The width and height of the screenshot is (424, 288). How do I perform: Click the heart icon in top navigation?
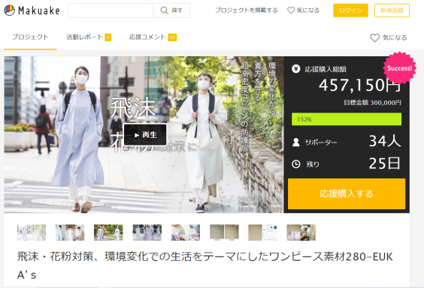click(x=291, y=10)
